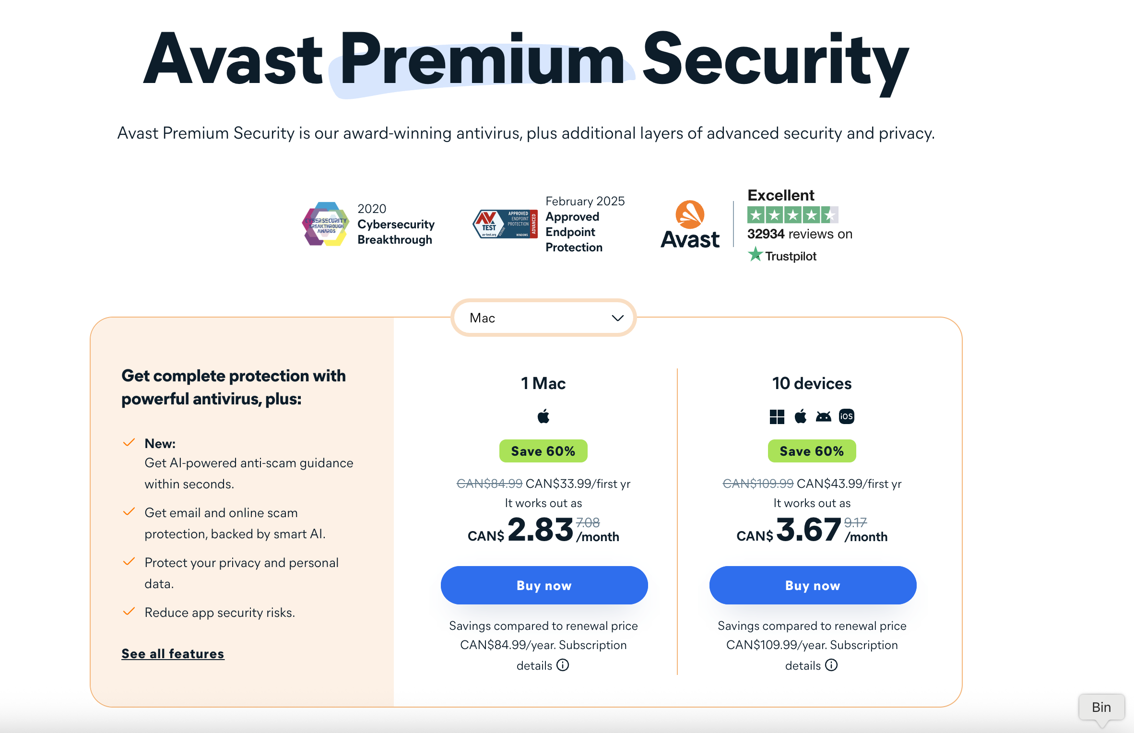Open subscription details info for 1 Mac
1134x733 pixels.
click(x=563, y=665)
